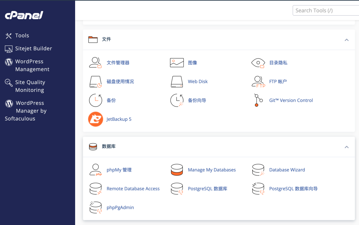Open the 备份向导 link
Viewport: 359px width, 225px height.
[197, 100]
